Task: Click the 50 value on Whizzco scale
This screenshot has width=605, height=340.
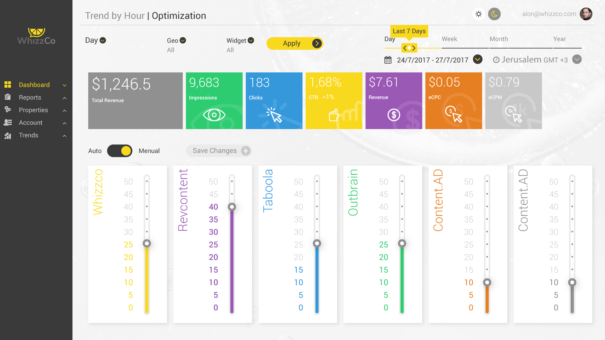Action: coord(128,182)
